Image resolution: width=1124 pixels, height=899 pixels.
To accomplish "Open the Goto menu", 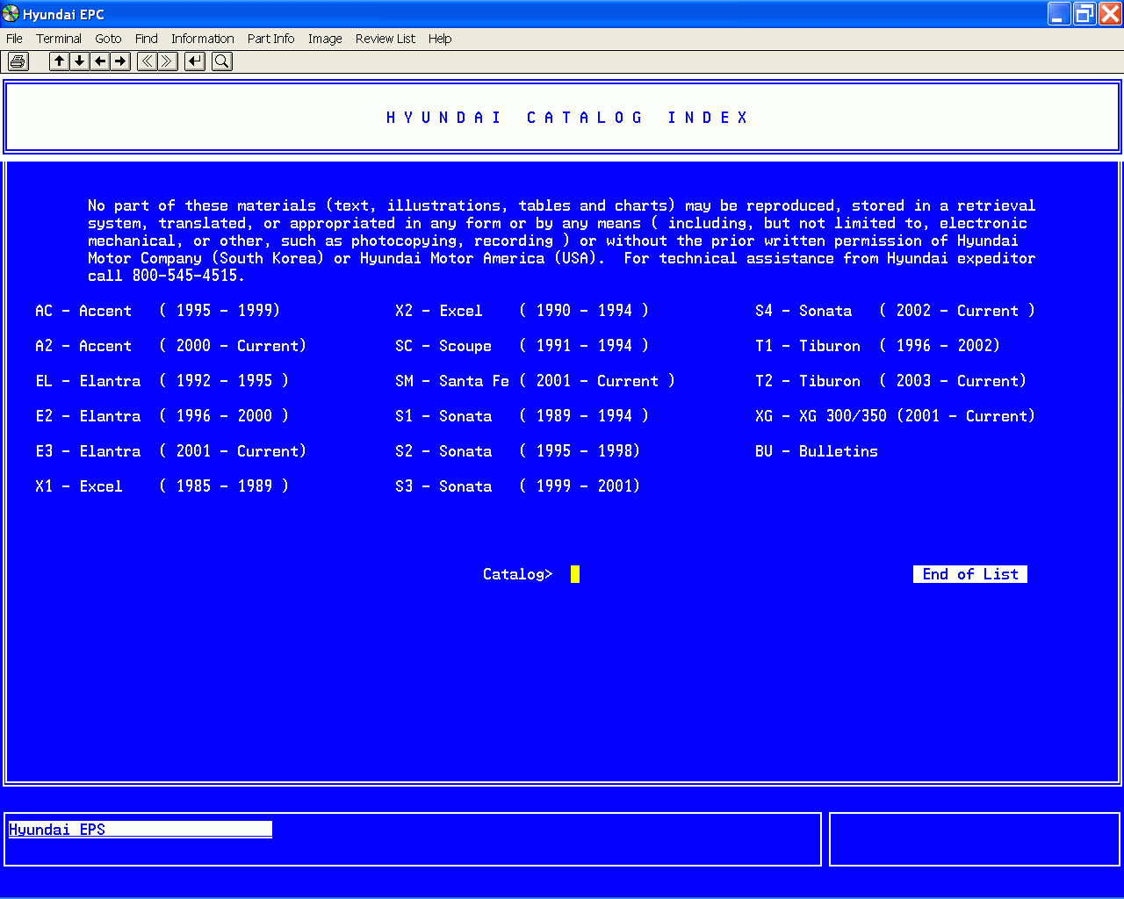I will click(108, 39).
